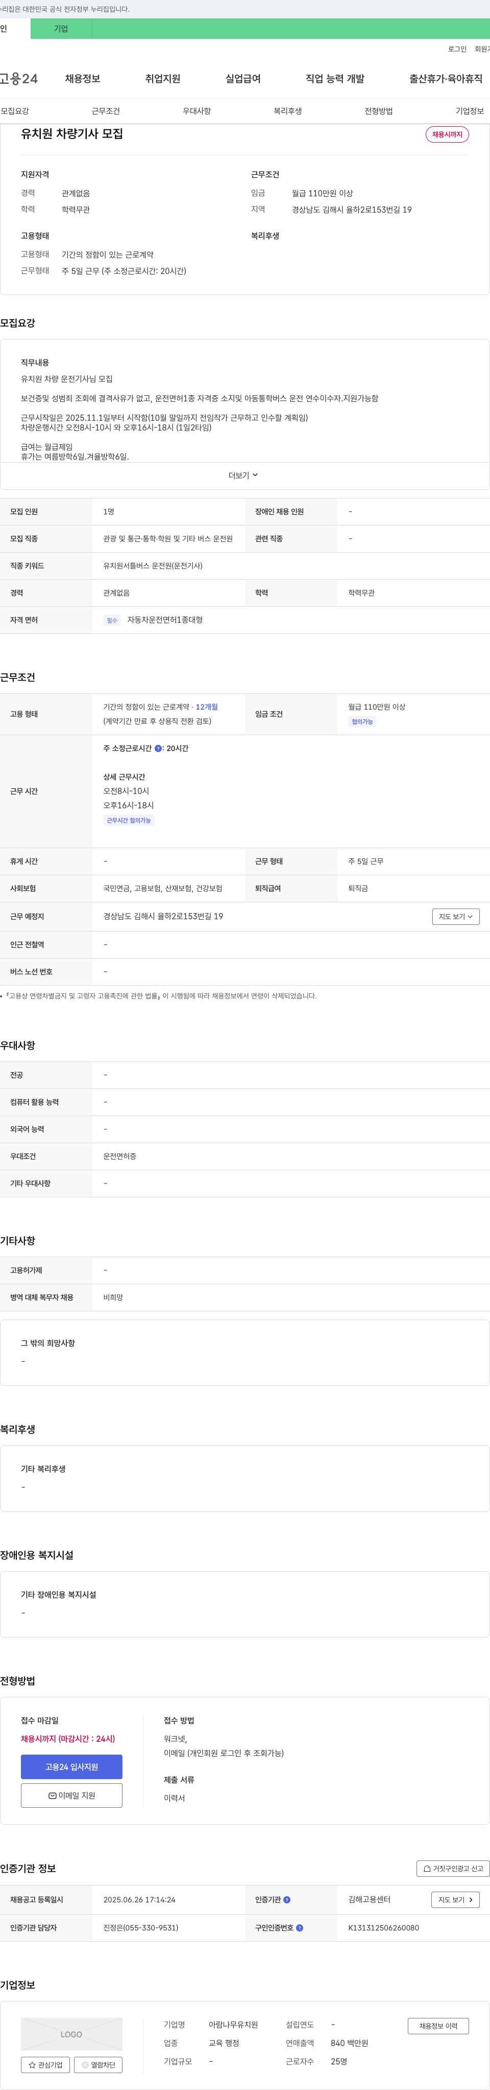Click the 인증기관 help icon
The height and width of the screenshot is (2090, 490).
click(287, 1899)
